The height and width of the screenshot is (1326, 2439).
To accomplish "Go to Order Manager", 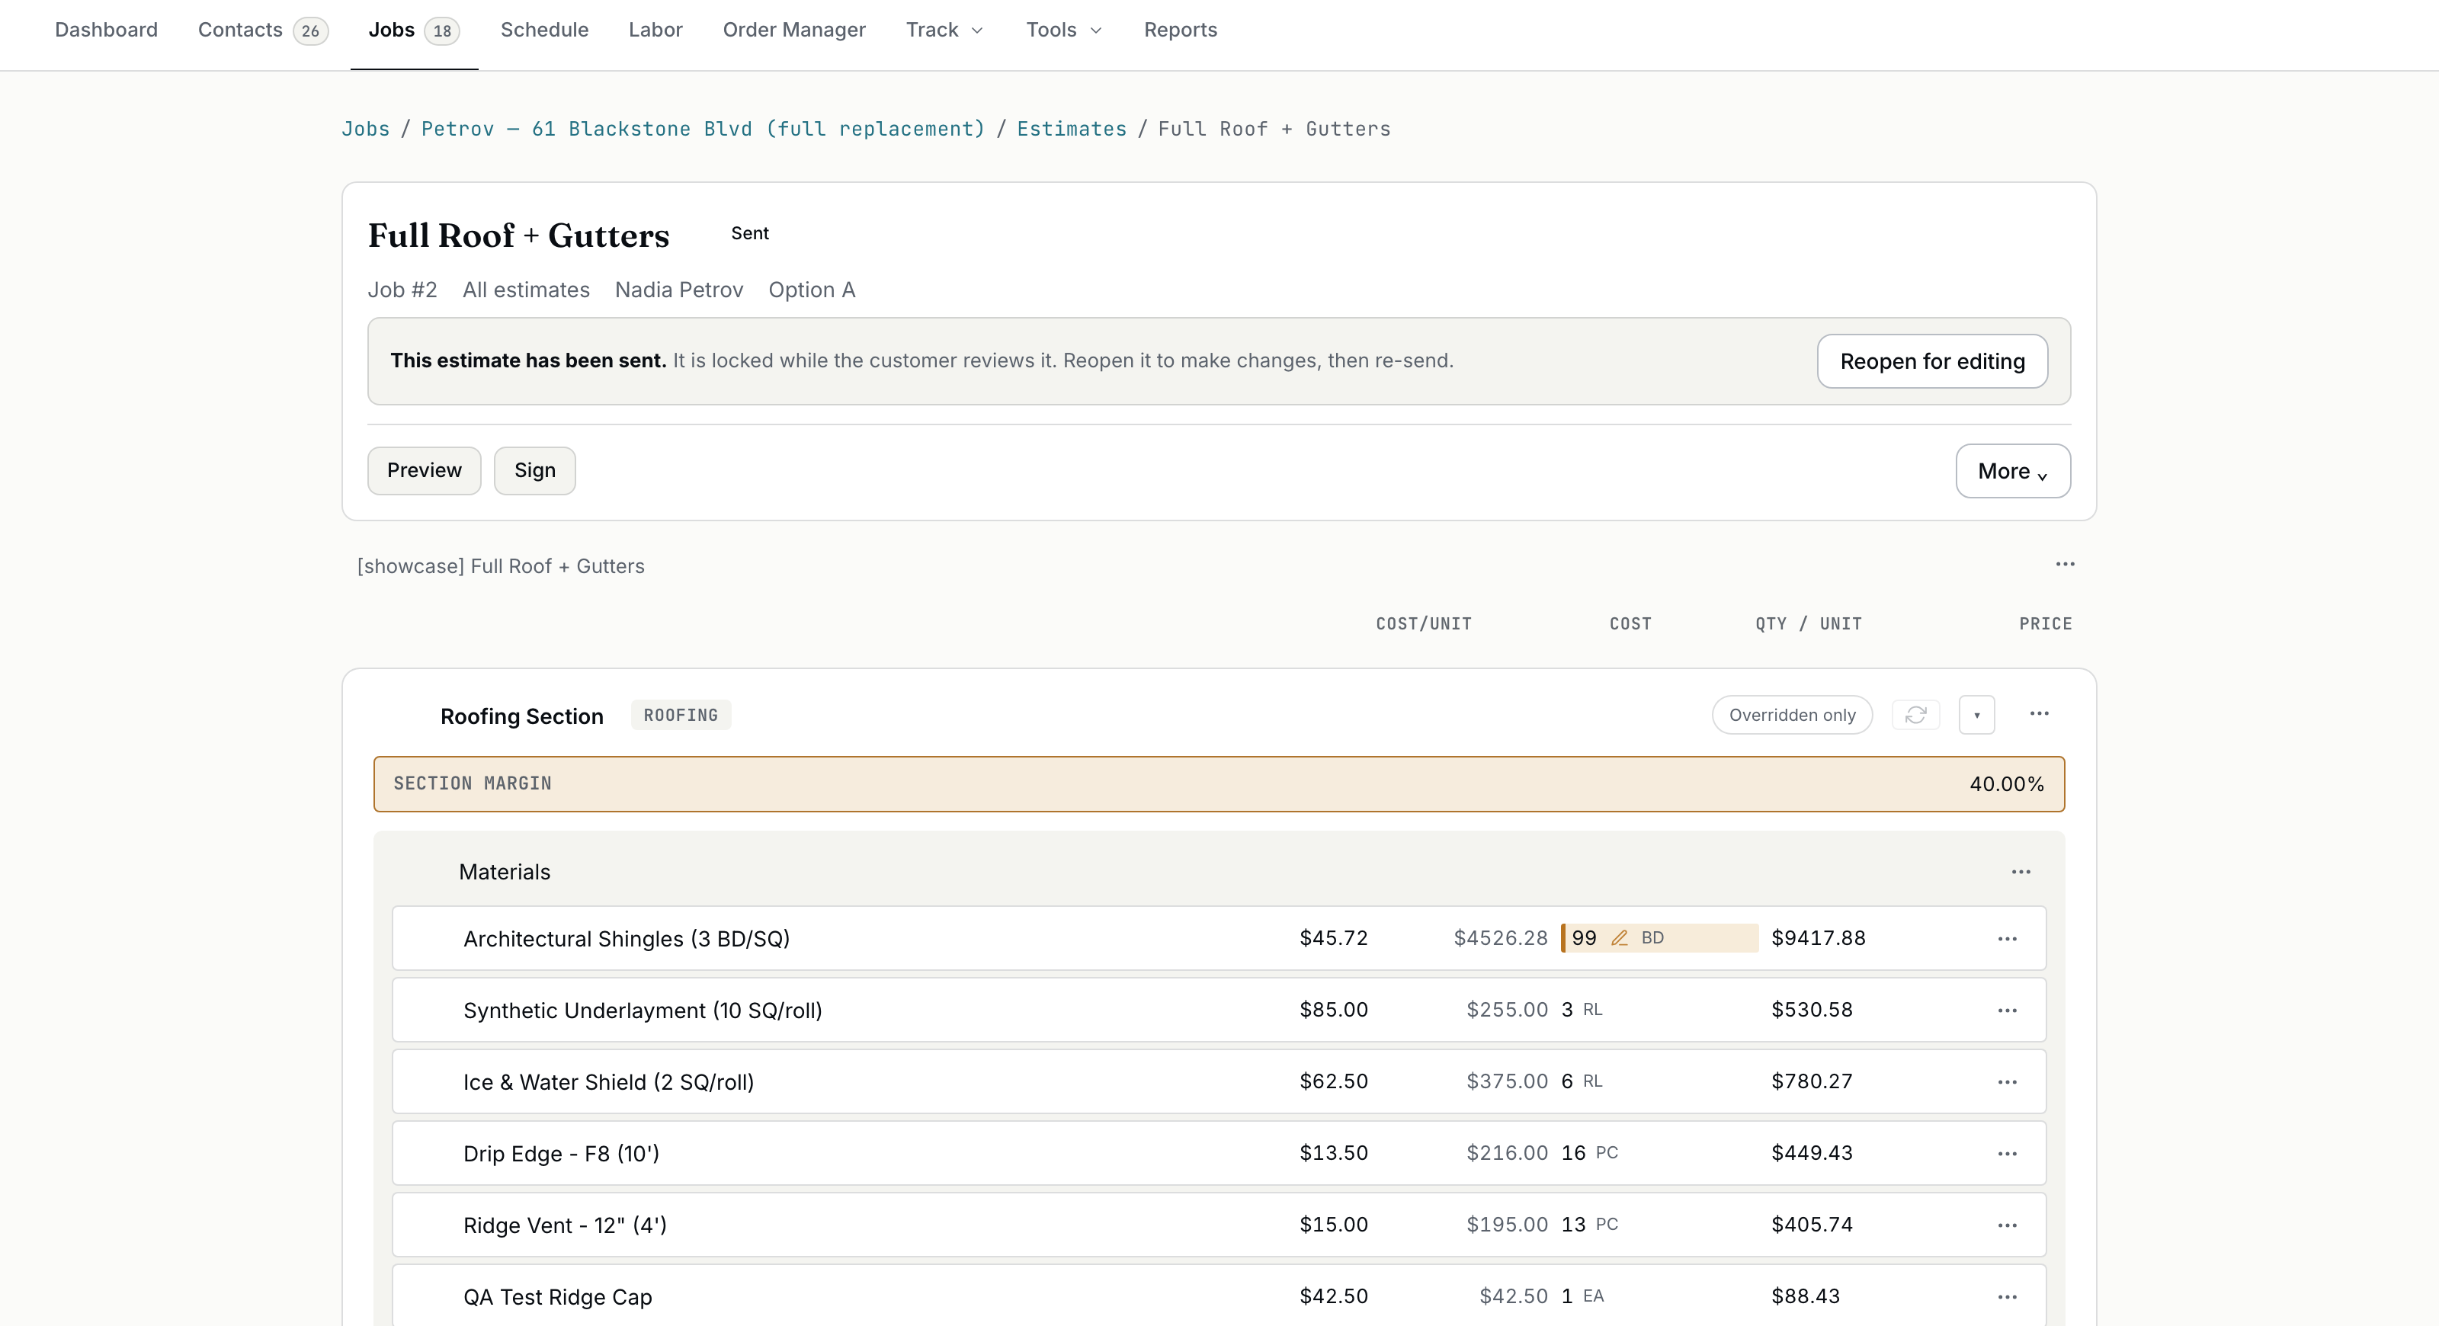I will (x=793, y=30).
